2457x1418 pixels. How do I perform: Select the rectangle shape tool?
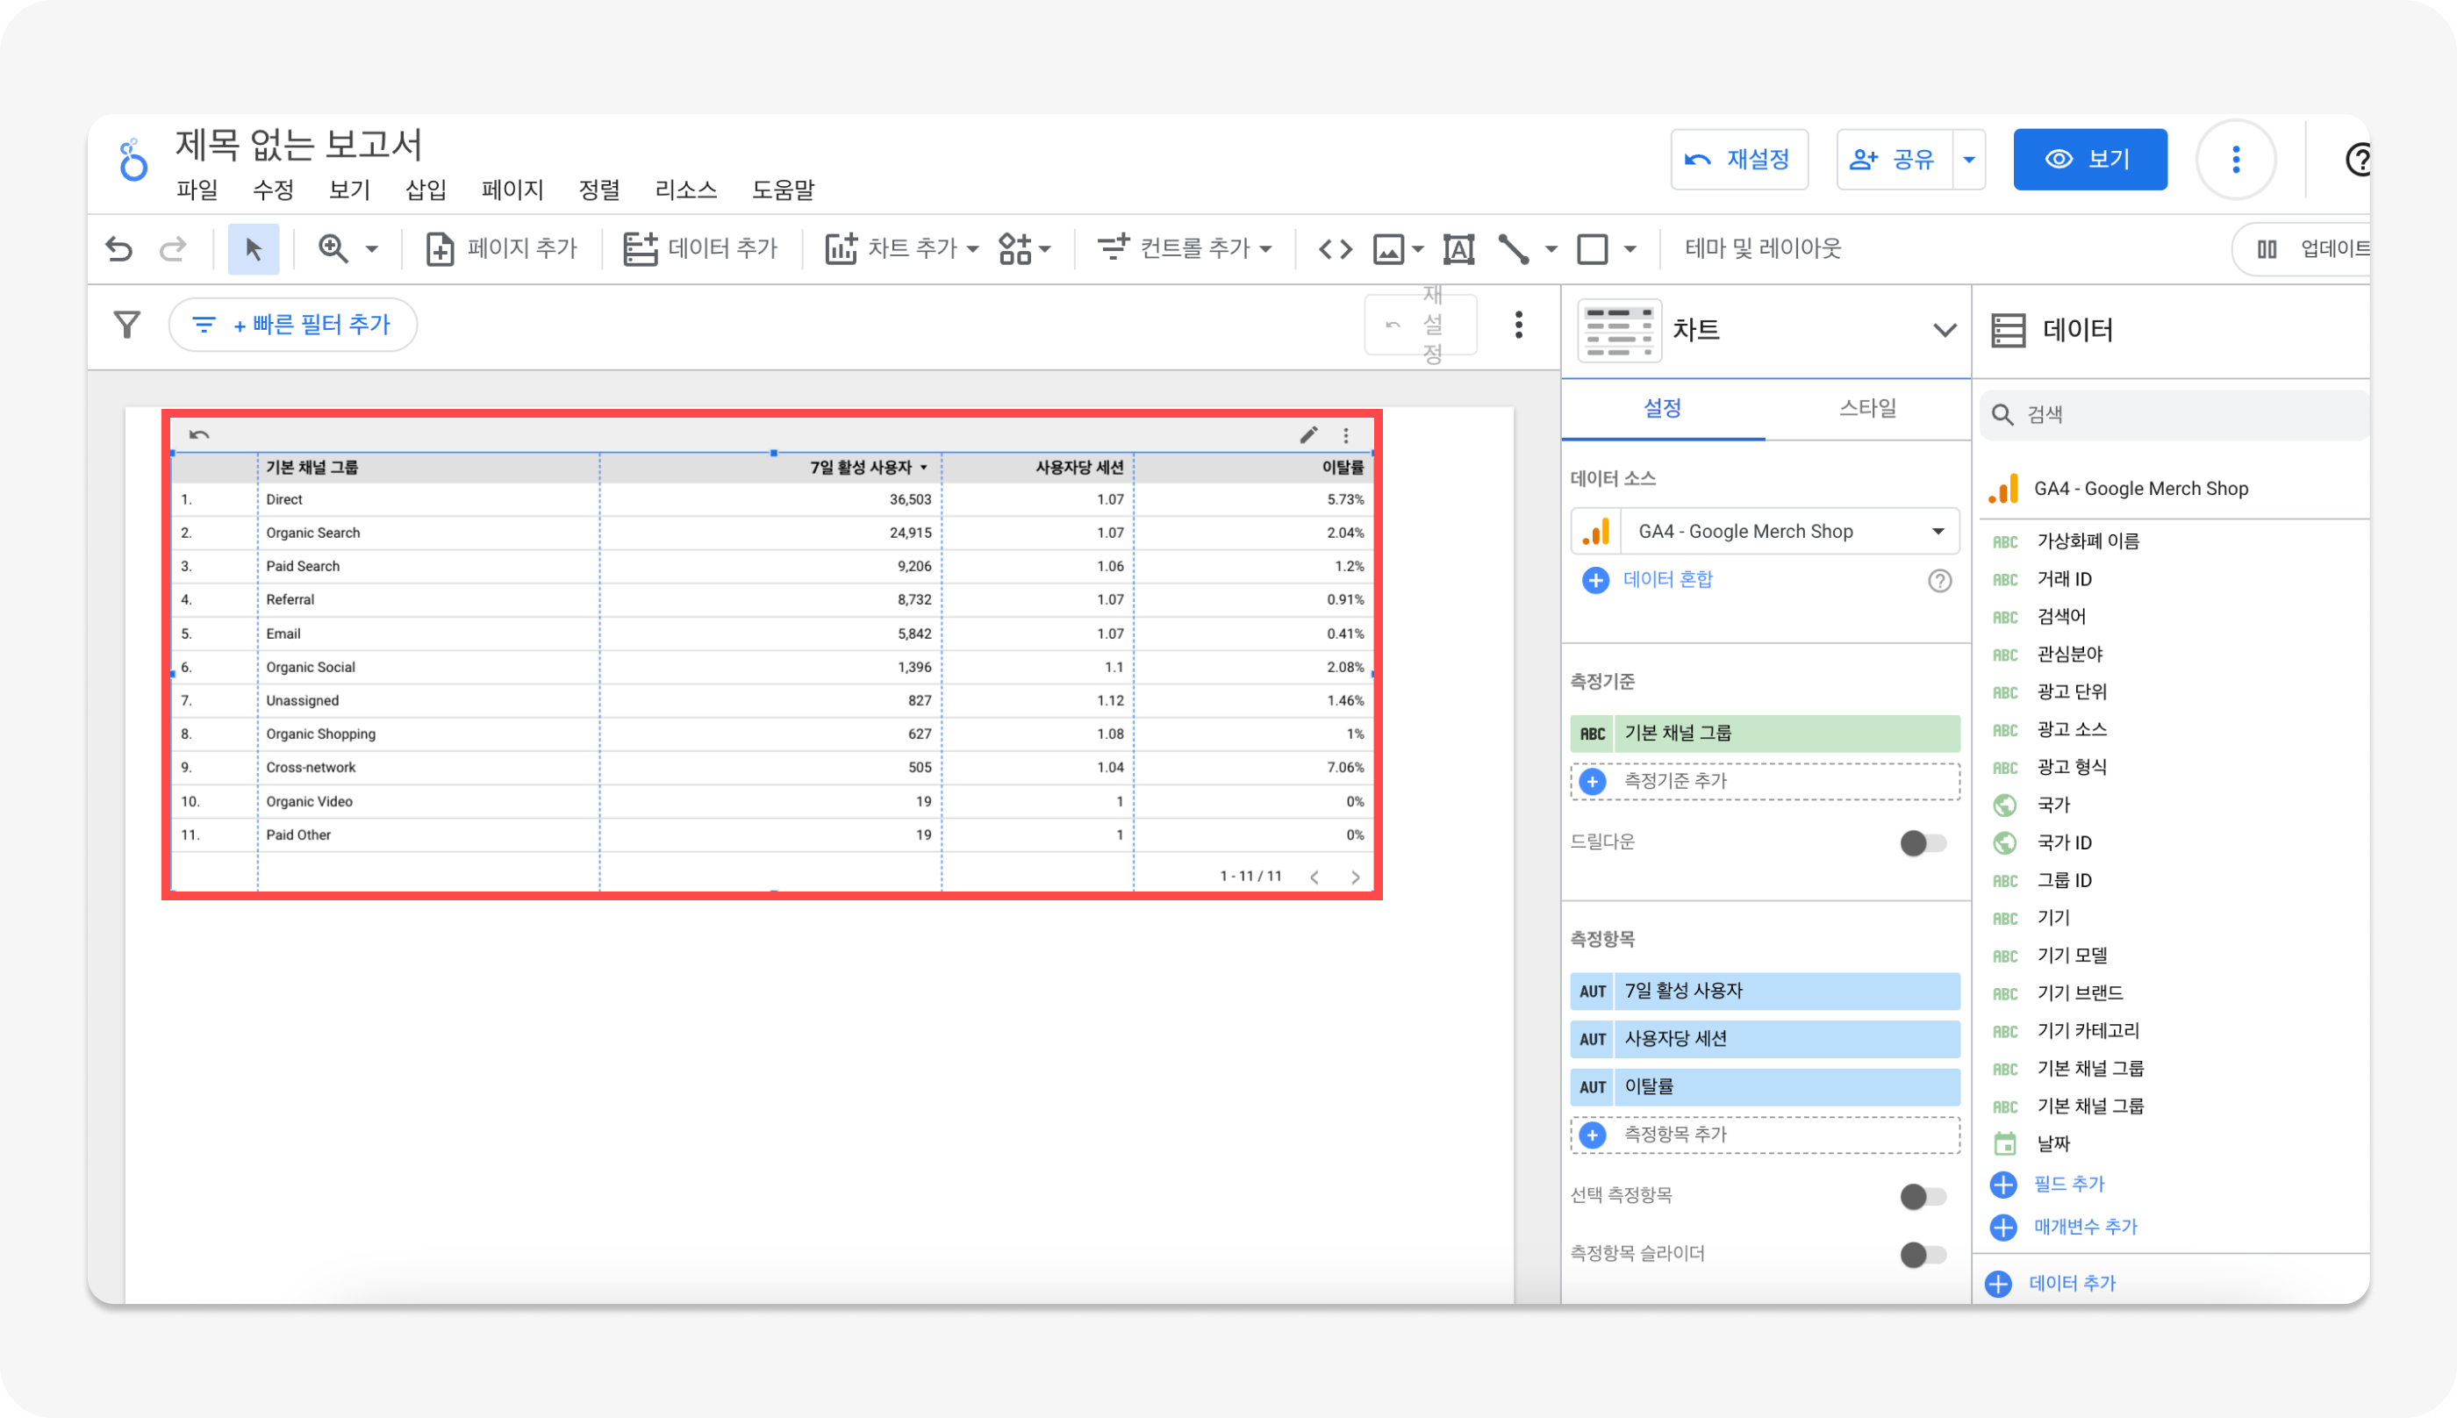point(1593,249)
